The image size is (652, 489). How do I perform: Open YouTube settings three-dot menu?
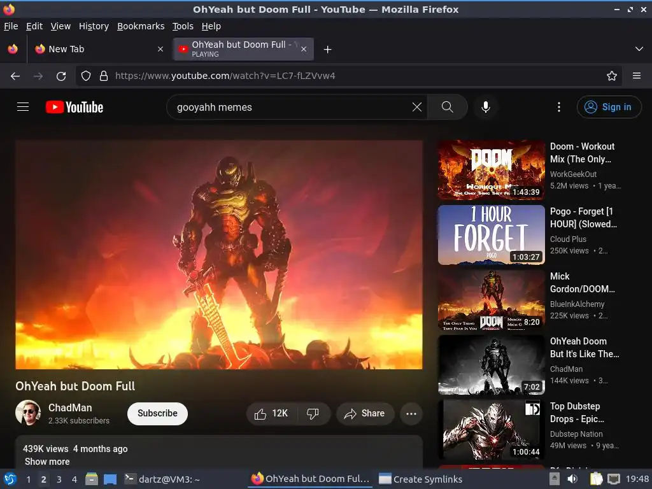(559, 107)
